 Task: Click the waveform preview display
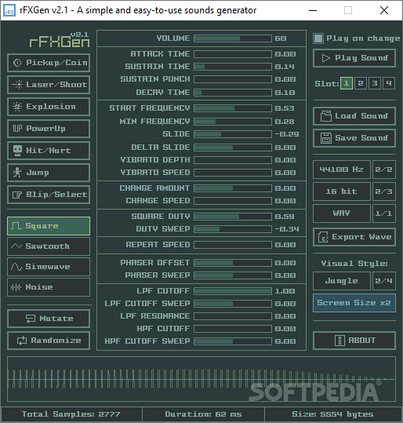(201, 379)
